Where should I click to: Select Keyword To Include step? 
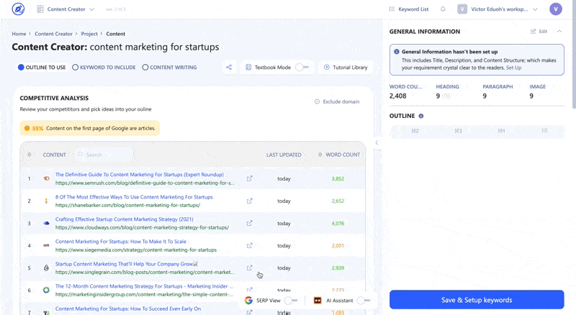(104, 67)
